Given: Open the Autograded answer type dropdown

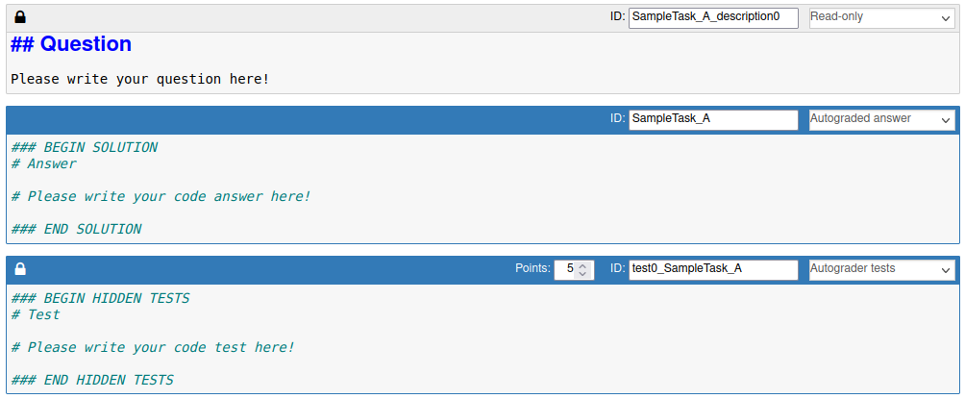Looking at the screenshot, I should coord(882,119).
